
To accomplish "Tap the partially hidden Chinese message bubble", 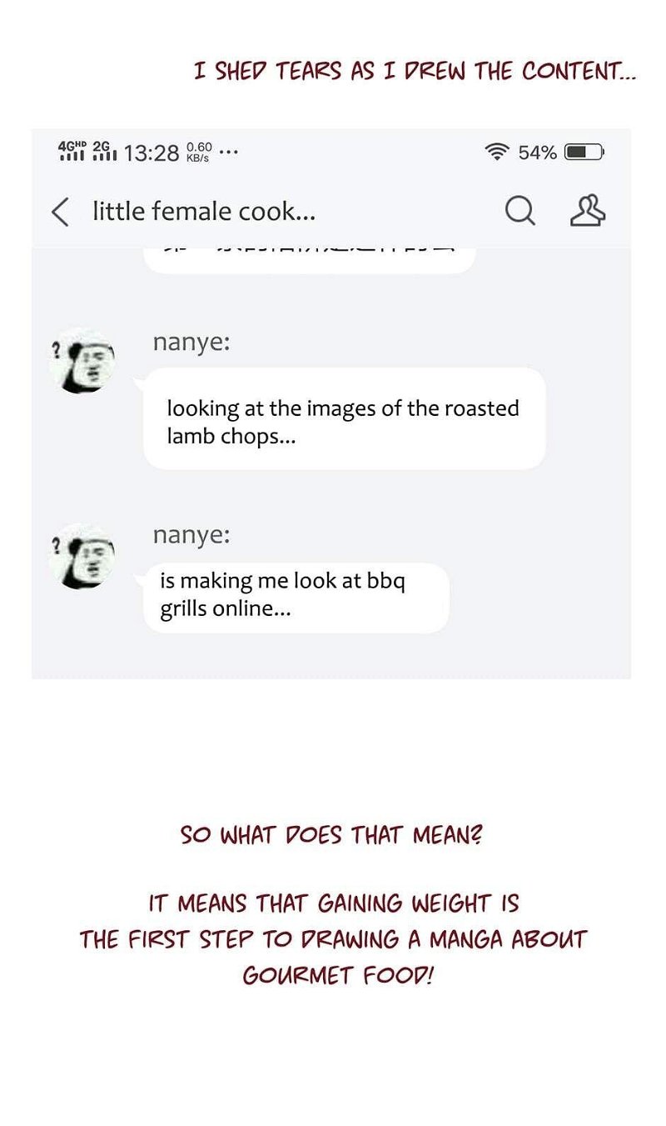I will point(310,259).
